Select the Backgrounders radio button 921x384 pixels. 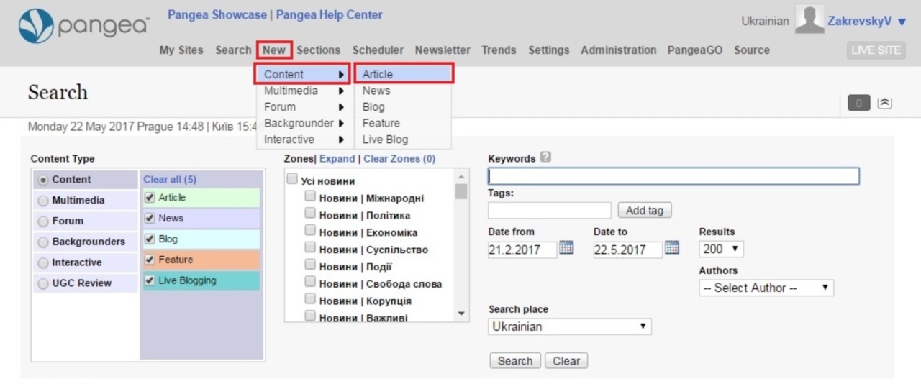coord(43,242)
